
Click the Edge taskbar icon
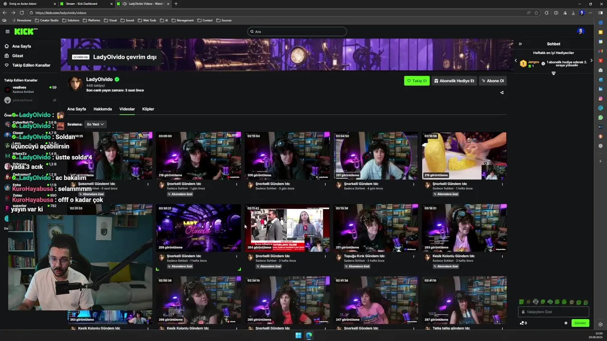coord(309,336)
